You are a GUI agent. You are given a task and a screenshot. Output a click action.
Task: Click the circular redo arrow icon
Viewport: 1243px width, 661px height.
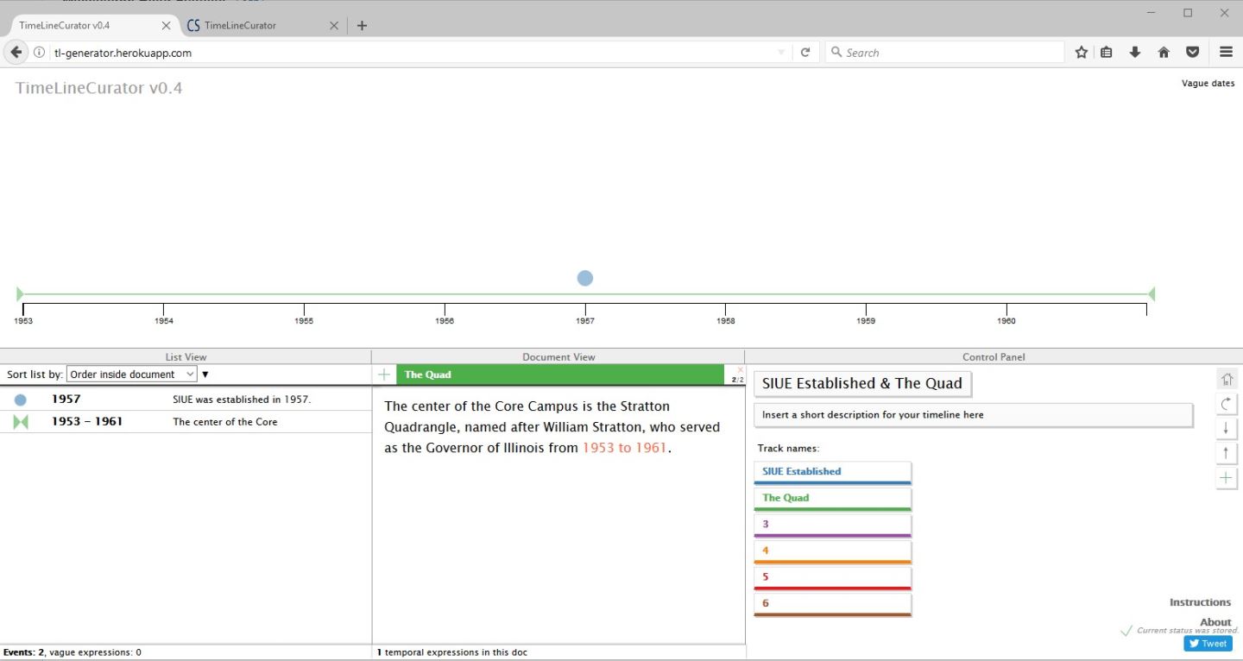(1227, 404)
